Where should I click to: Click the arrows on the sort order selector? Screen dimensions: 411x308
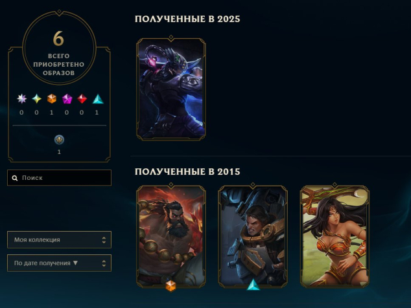pyautogui.click(x=104, y=263)
